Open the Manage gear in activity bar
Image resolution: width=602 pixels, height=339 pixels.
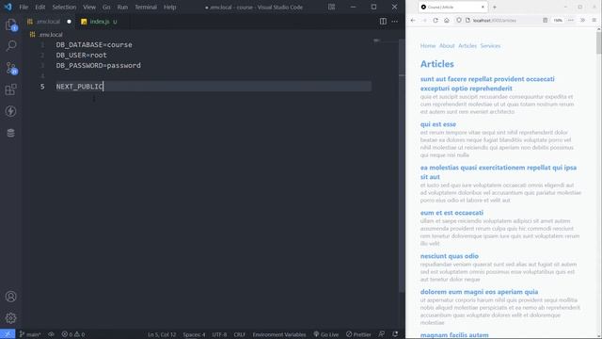pyautogui.click(x=10, y=318)
